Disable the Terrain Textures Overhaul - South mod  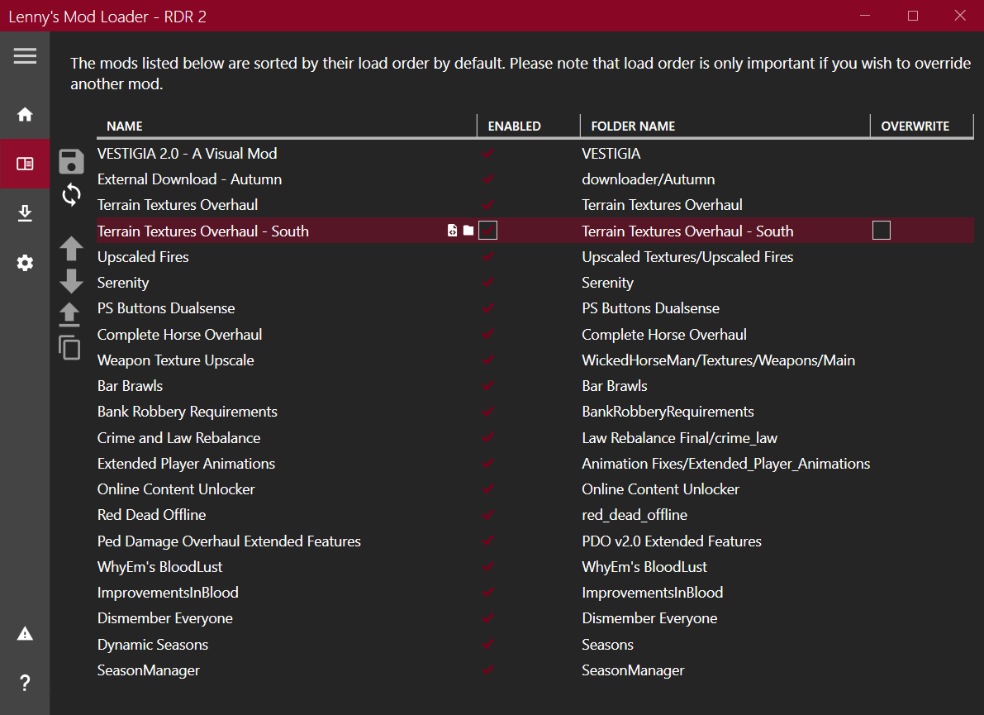pos(488,231)
